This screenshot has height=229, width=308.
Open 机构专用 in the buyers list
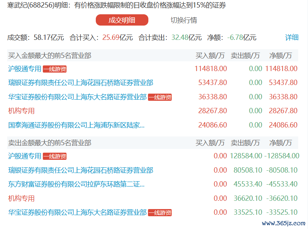(x=21, y=111)
